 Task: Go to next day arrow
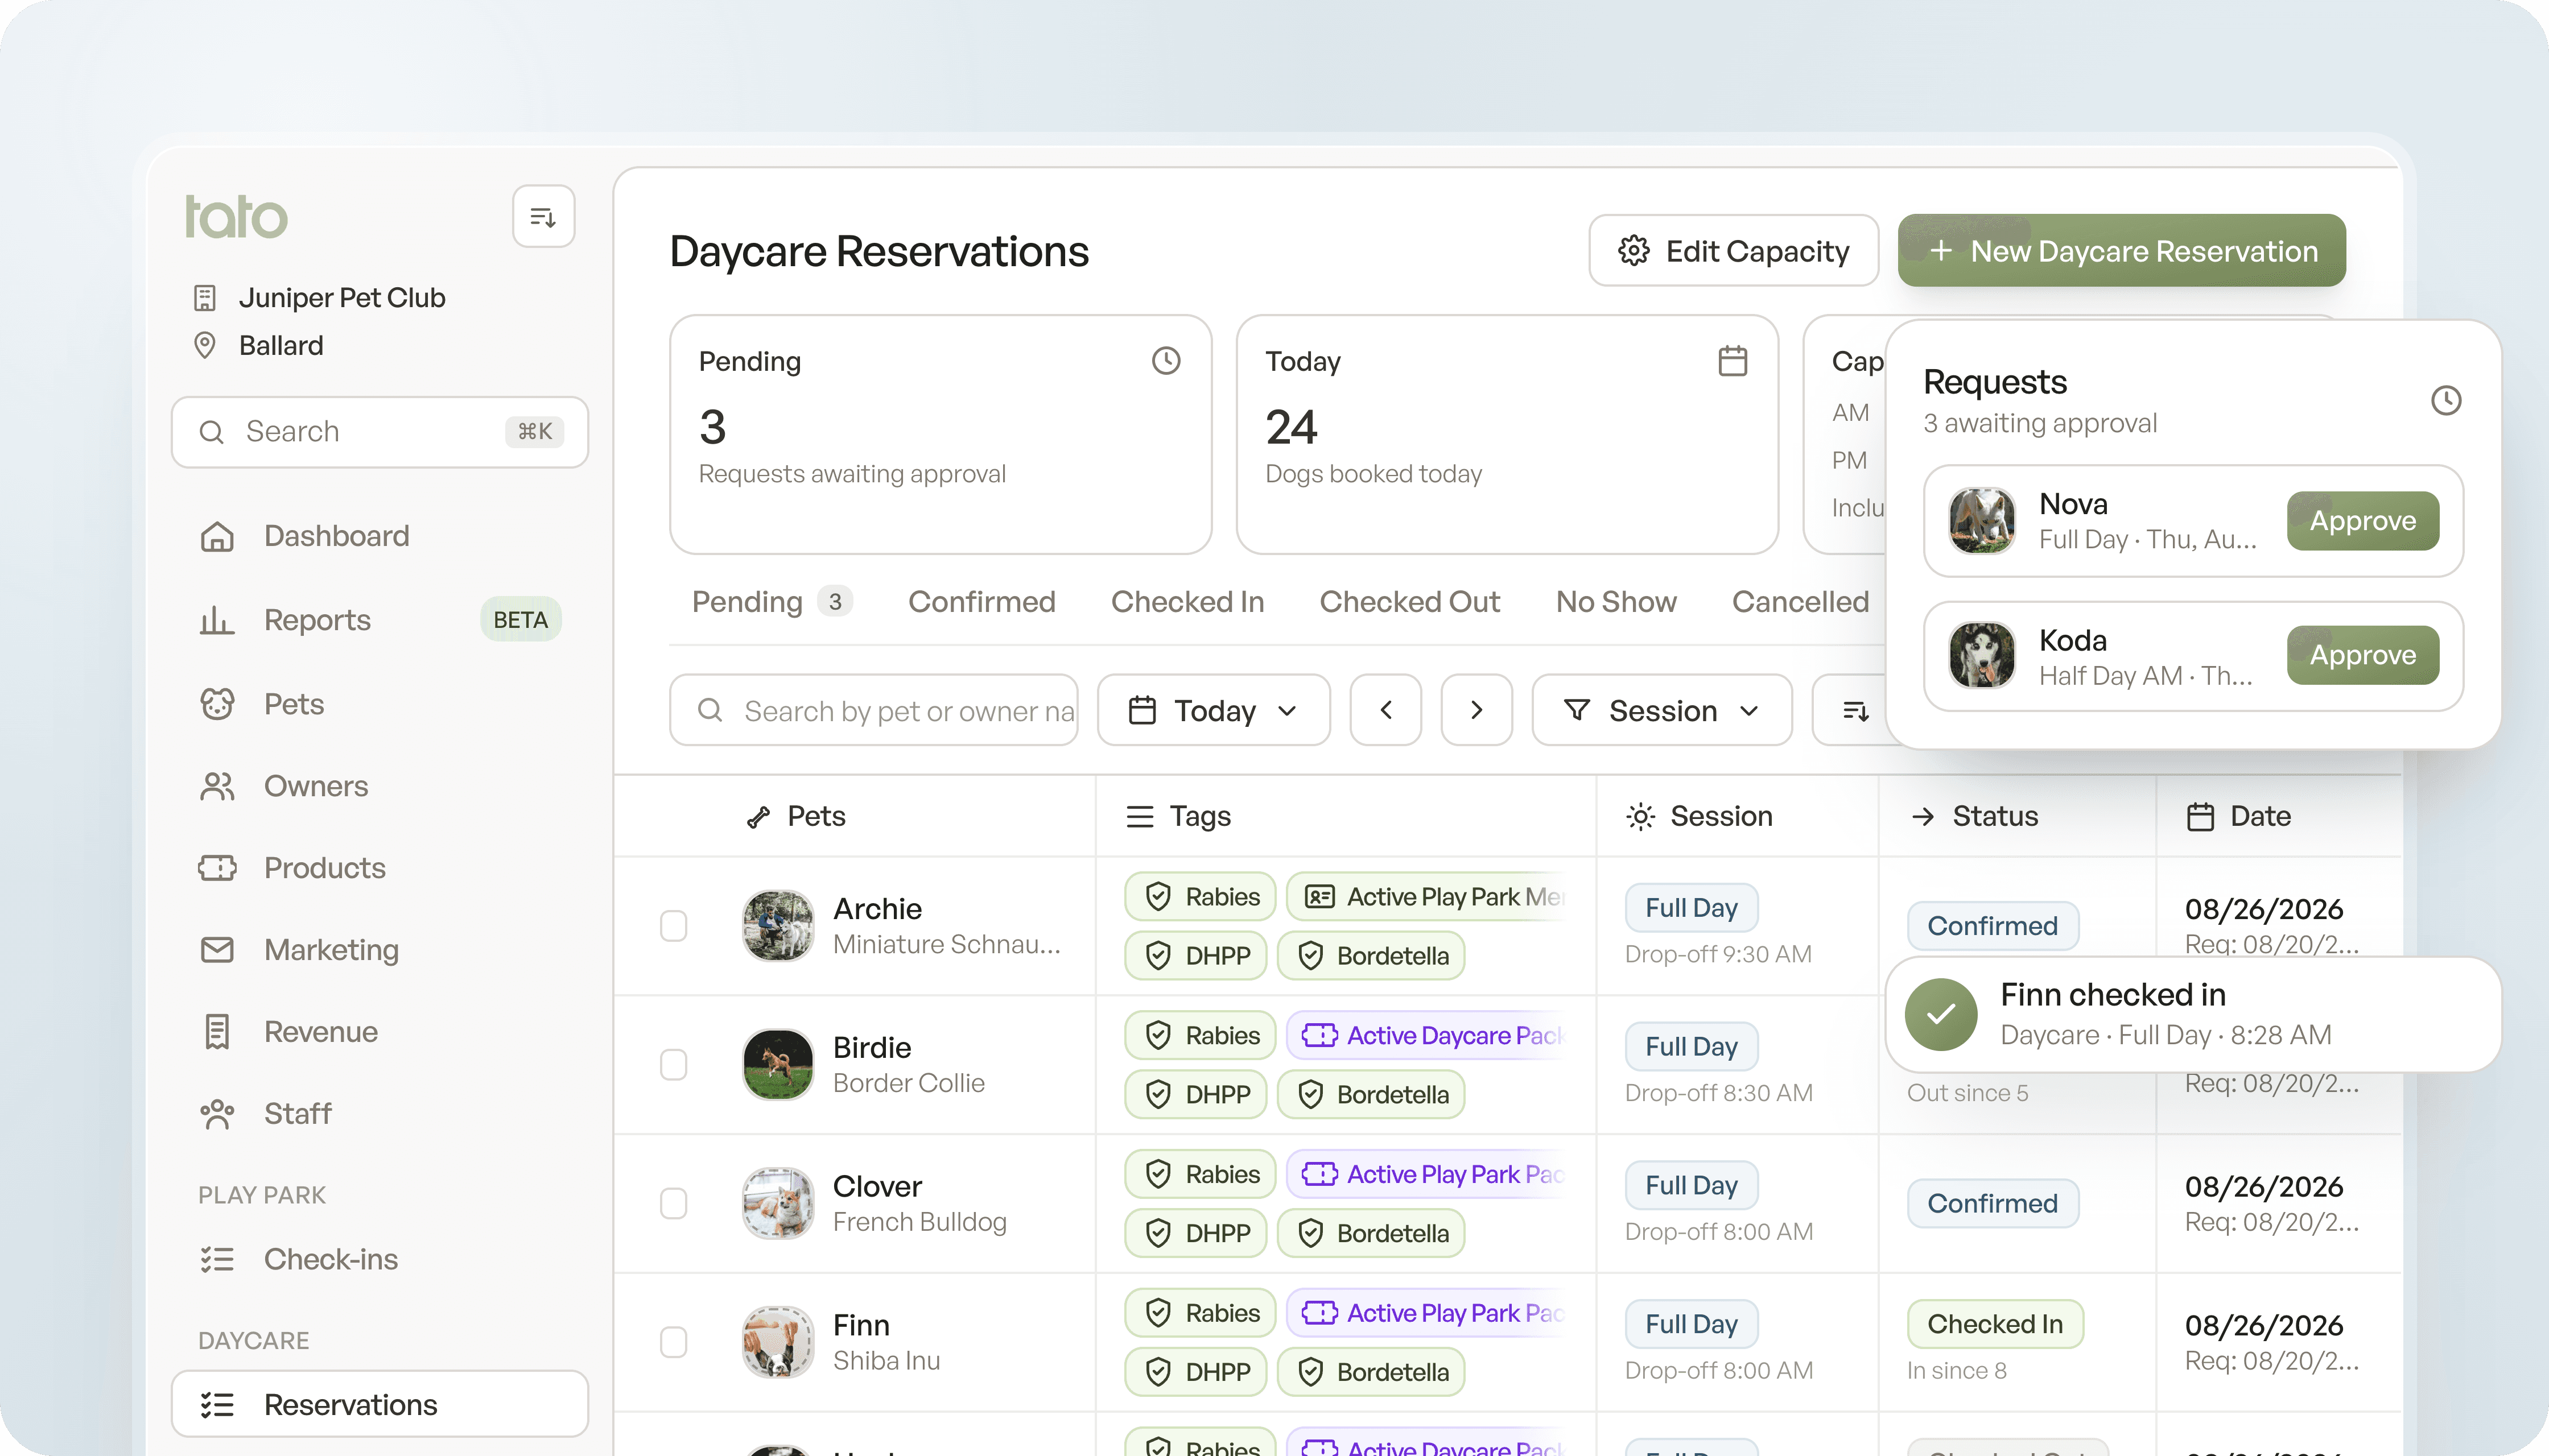1476,710
